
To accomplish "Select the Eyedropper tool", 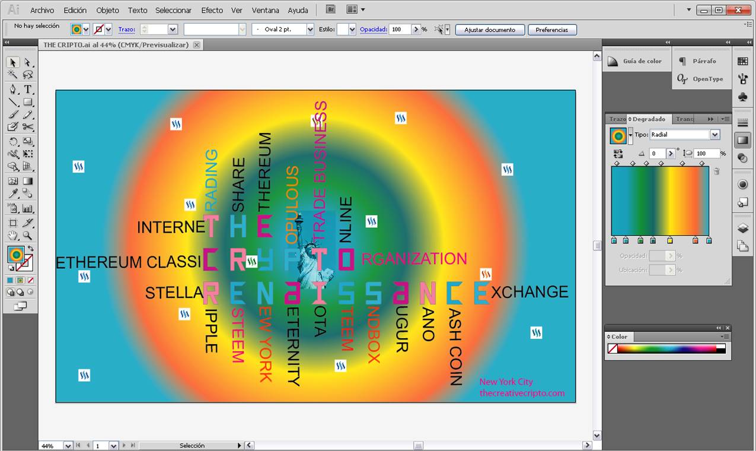I will tap(12, 194).
